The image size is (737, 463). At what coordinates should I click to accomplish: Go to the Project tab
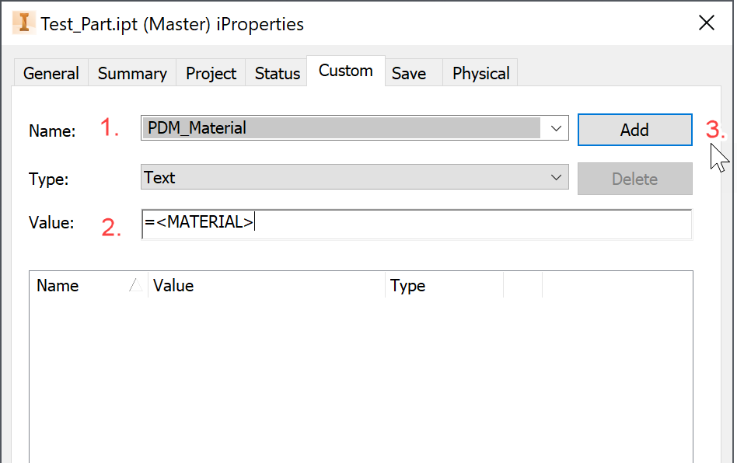(x=211, y=73)
